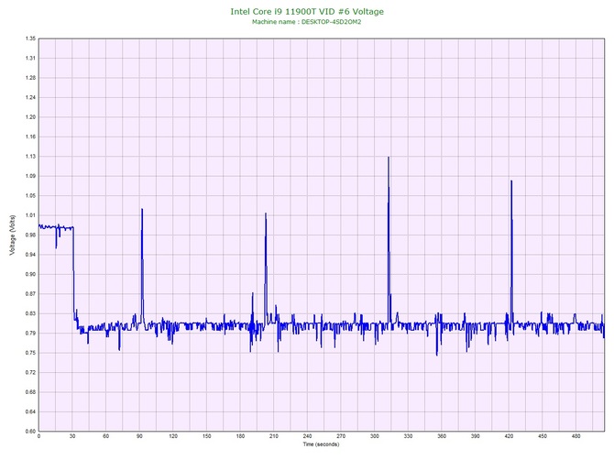Click the 1.05 y-axis tick label
The width and height of the screenshot is (614, 460).
pyautogui.click(x=30, y=196)
